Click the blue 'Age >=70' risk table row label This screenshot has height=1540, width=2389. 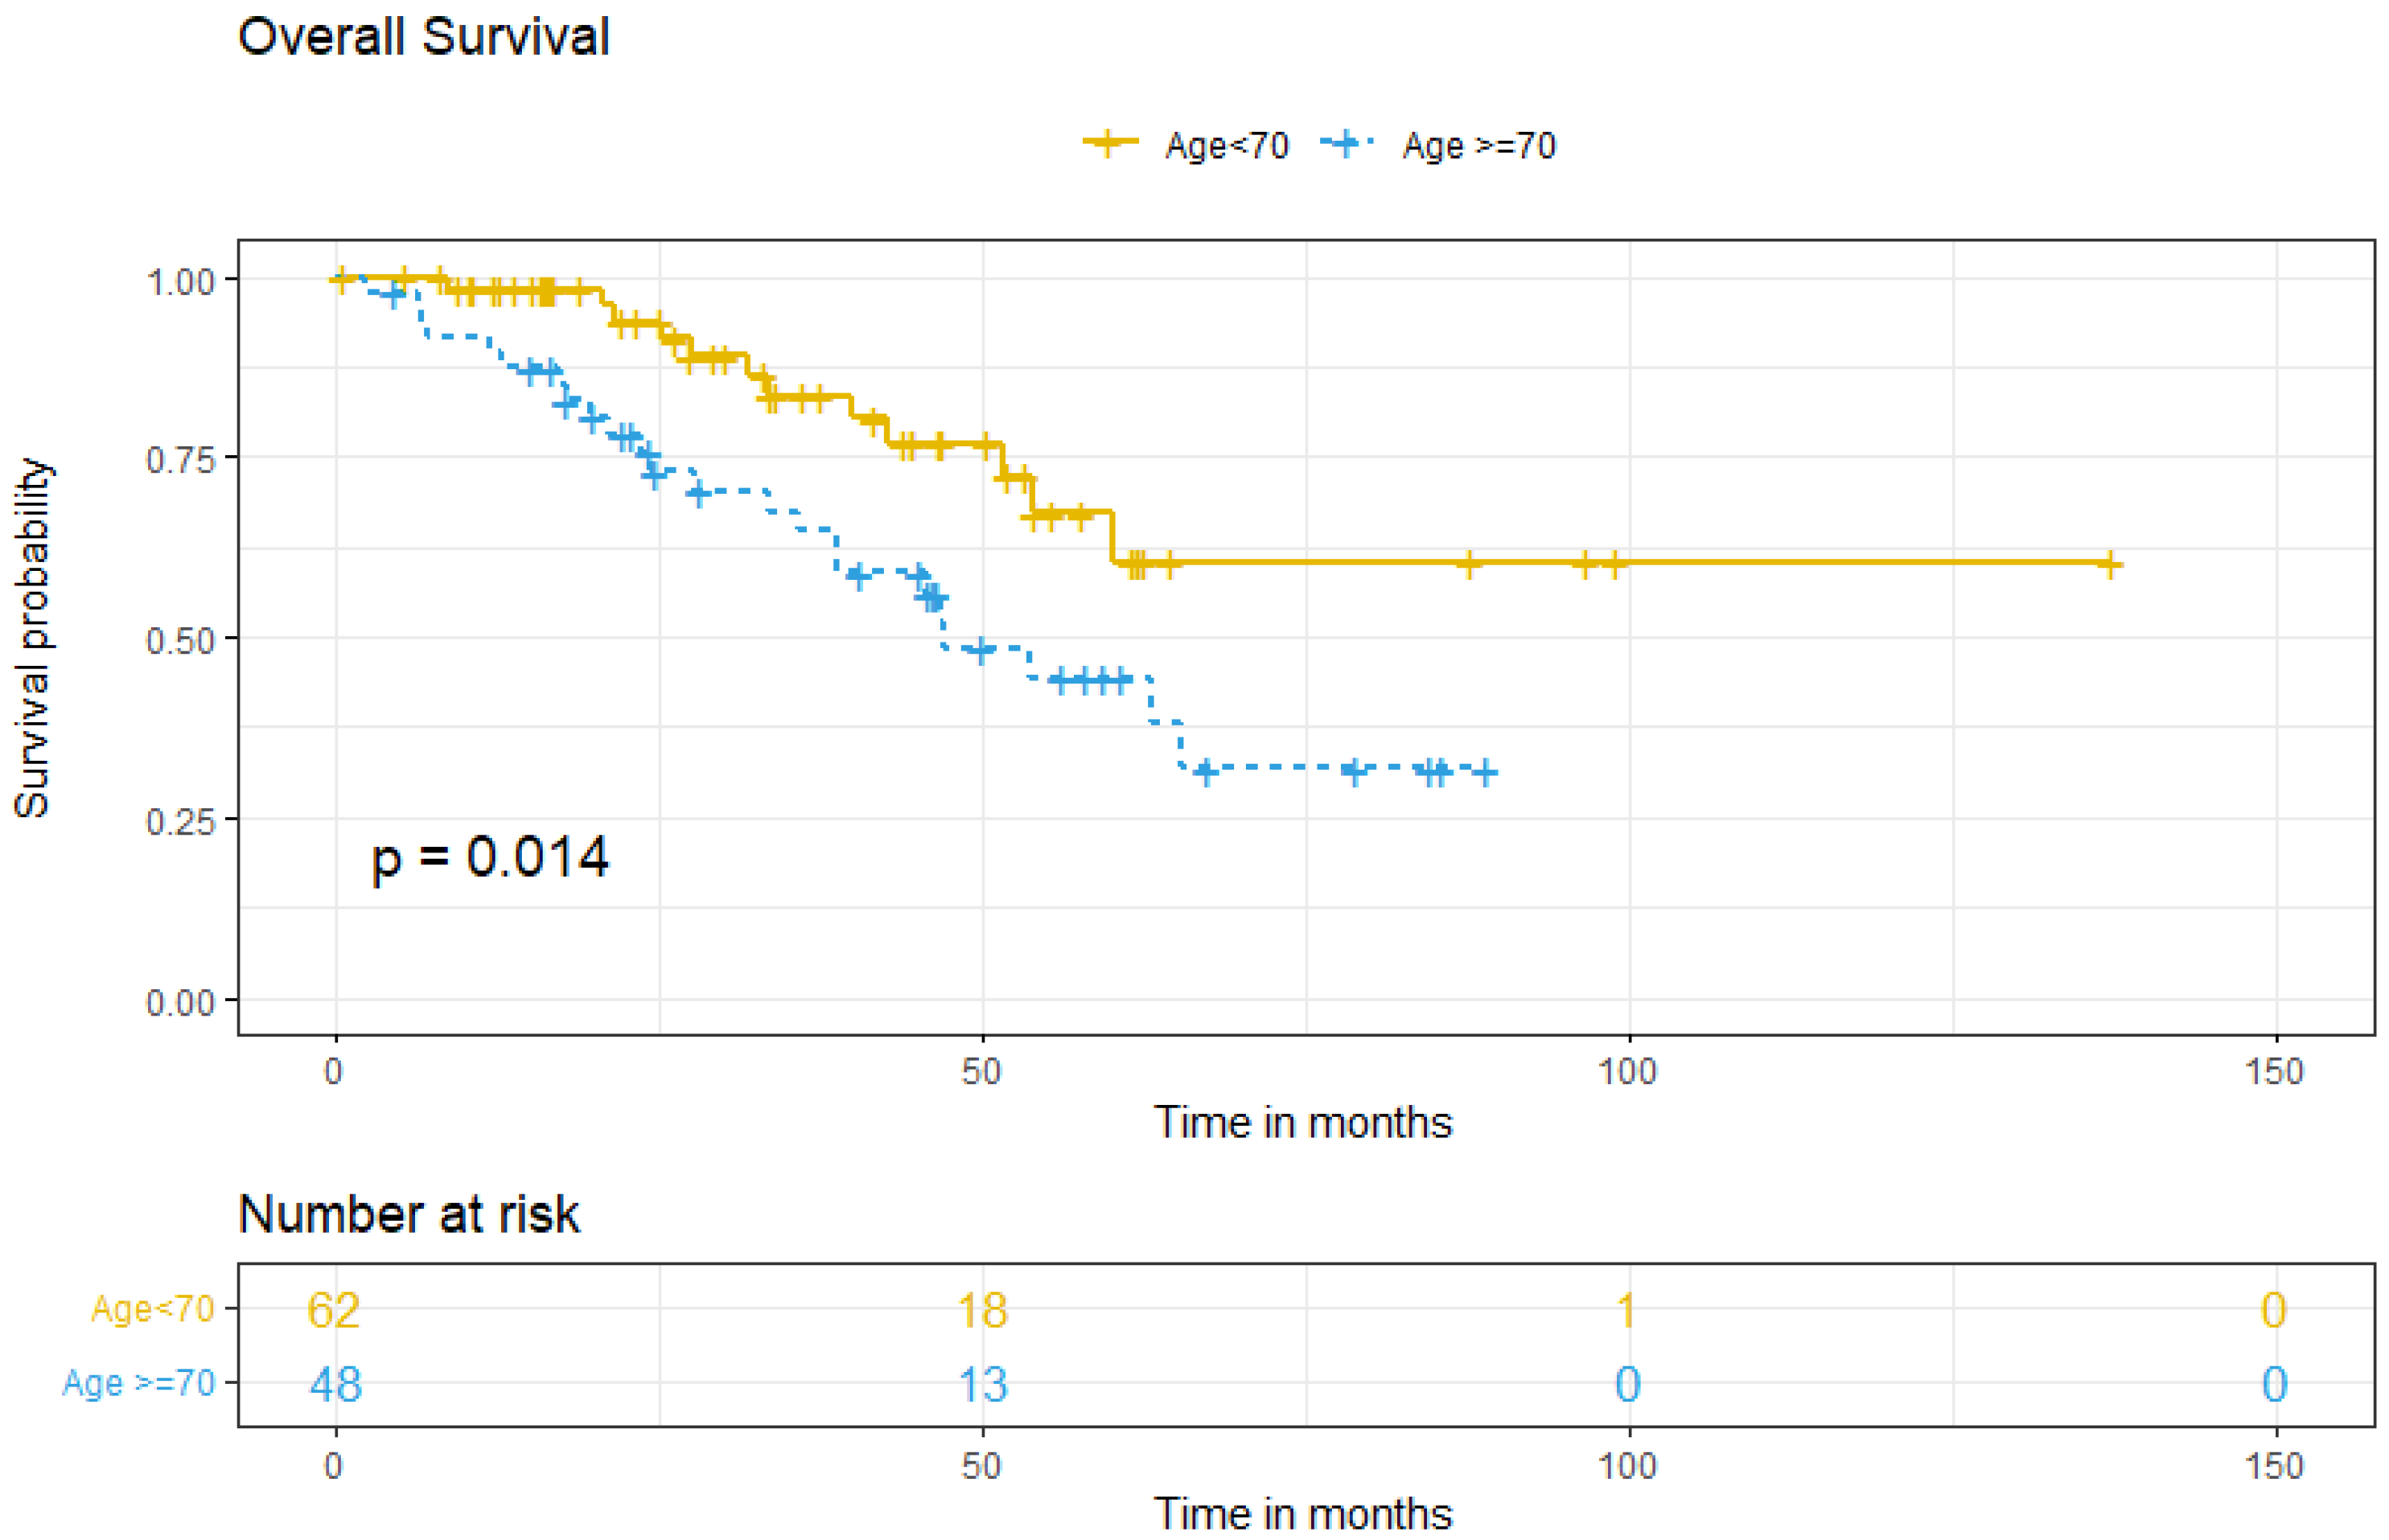[x=139, y=1384]
